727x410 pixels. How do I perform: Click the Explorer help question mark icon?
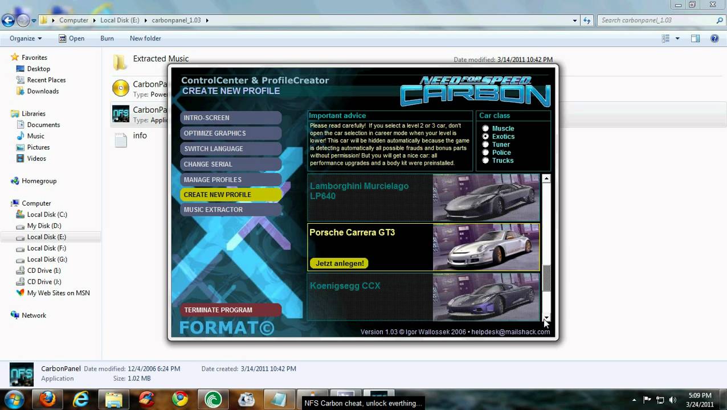pyautogui.click(x=714, y=38)
